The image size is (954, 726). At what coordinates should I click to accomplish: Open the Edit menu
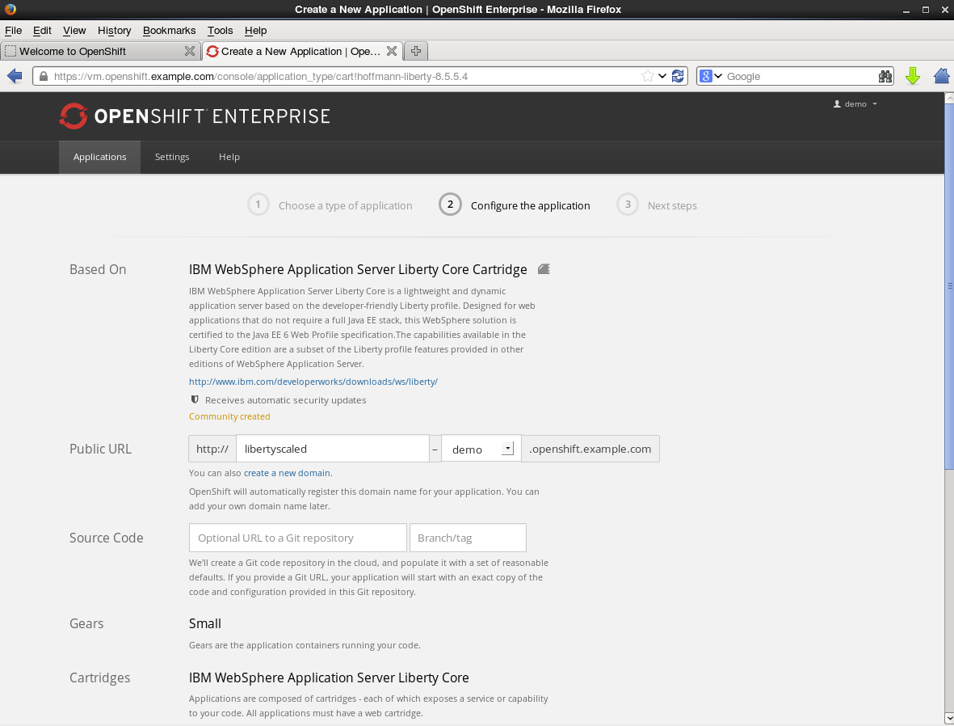coord(42,31)
